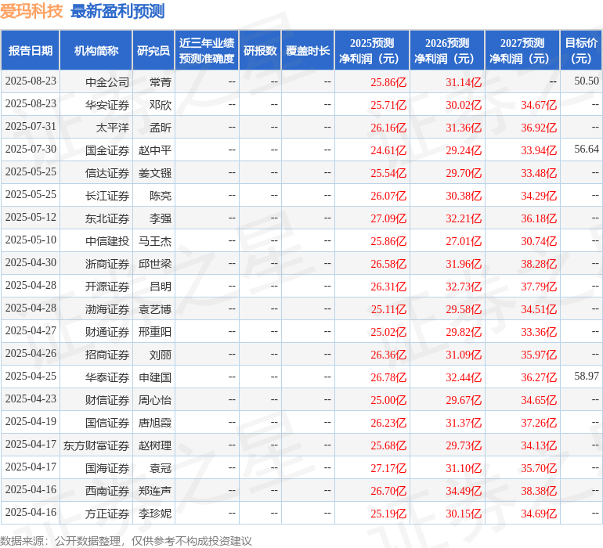This screenshot has width=603, height=548.
Task: Click researcher 邓欣
Action: point(161,105)
